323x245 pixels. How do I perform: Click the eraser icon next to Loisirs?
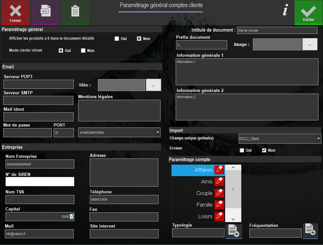click(219, 216)
